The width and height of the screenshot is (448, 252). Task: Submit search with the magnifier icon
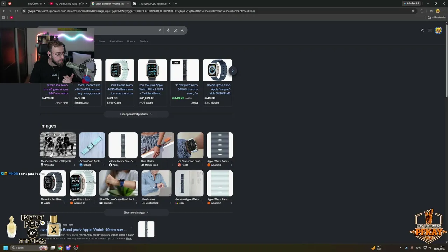point(182,30)
